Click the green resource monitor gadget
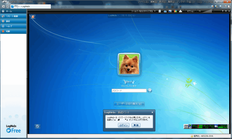232x139 pixels. tap(206, 126)
